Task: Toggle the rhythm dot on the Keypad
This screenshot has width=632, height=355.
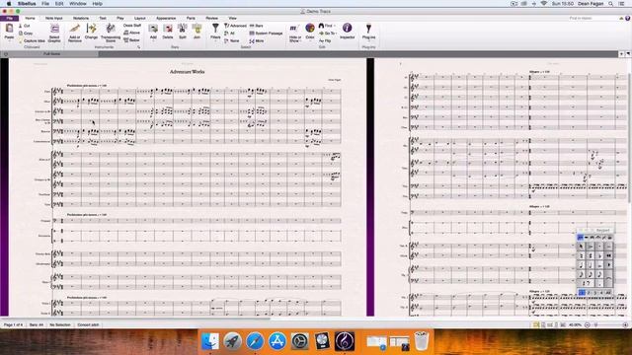Action: [x=599, y=283]
